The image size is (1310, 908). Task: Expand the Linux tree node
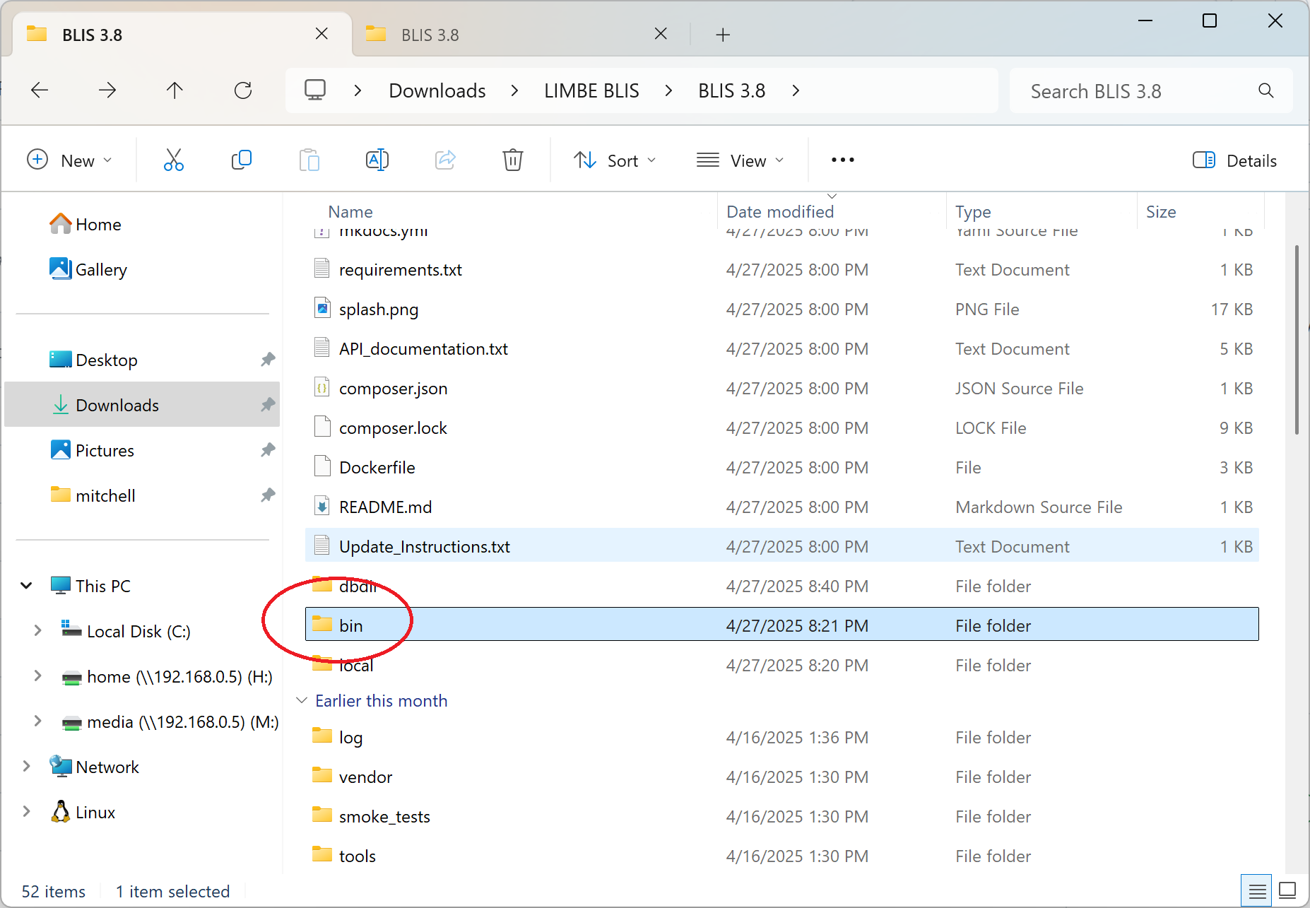(x=26, y=812)
